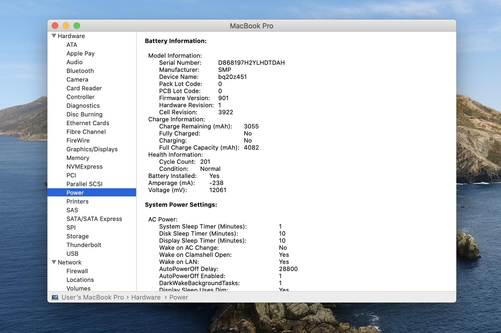This screenshot has width=501, height=333.
Task: Click Amperage value -238
Action: coord(216,183)
